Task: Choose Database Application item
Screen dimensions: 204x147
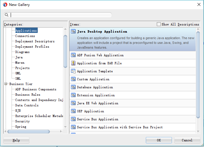Action: click(132, 87)
